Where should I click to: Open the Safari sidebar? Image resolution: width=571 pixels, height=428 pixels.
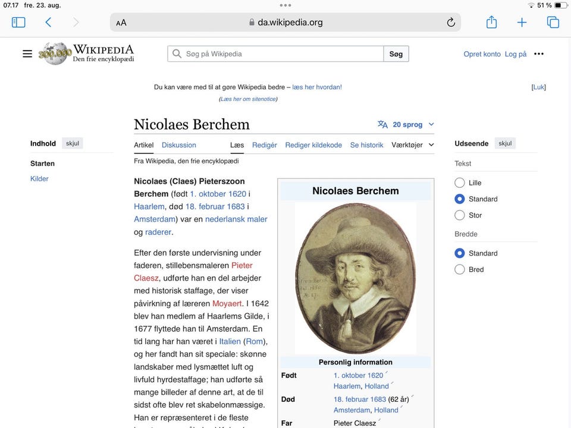point(18,21)
